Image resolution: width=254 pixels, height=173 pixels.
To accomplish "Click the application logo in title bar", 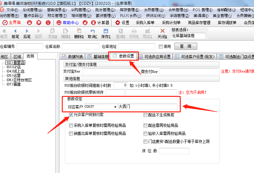I will 1,3.
